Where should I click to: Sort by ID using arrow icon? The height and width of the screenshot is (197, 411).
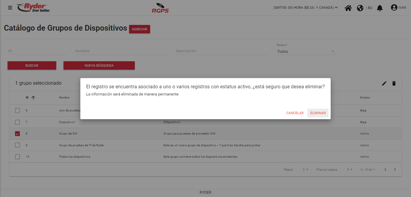tap(33, 98)
